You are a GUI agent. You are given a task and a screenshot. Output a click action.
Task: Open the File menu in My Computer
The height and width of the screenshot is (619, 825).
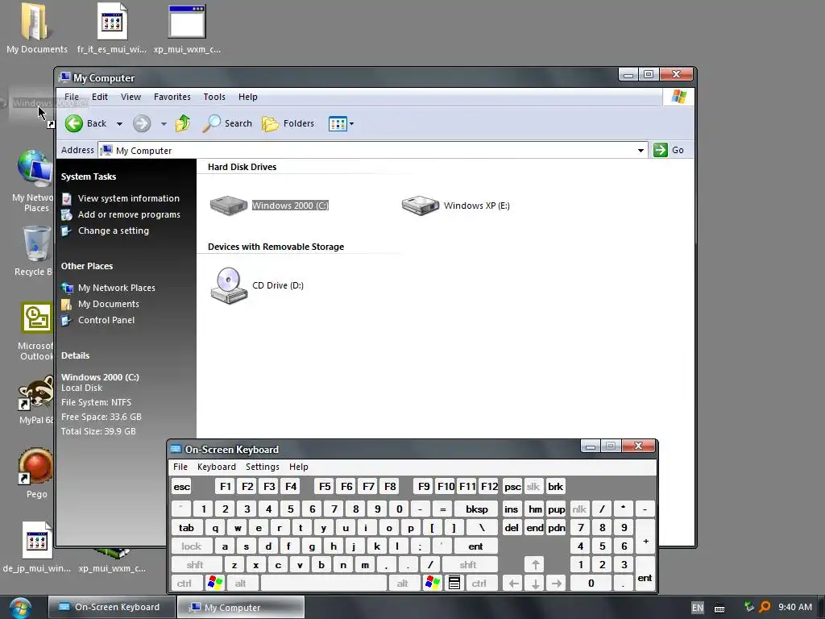point(72,97)
